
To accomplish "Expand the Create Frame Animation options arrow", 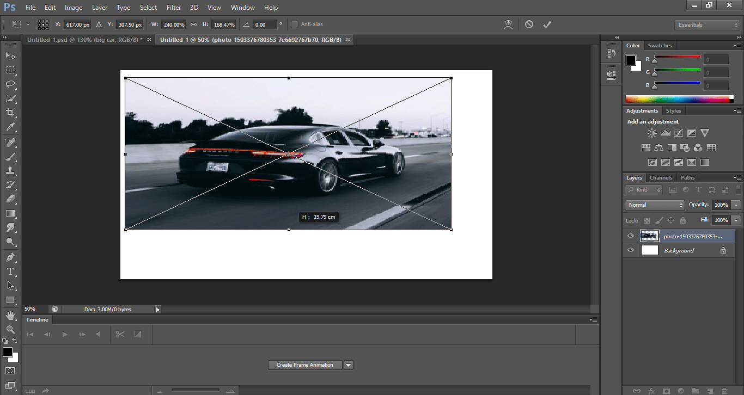I will click(349, 365).
